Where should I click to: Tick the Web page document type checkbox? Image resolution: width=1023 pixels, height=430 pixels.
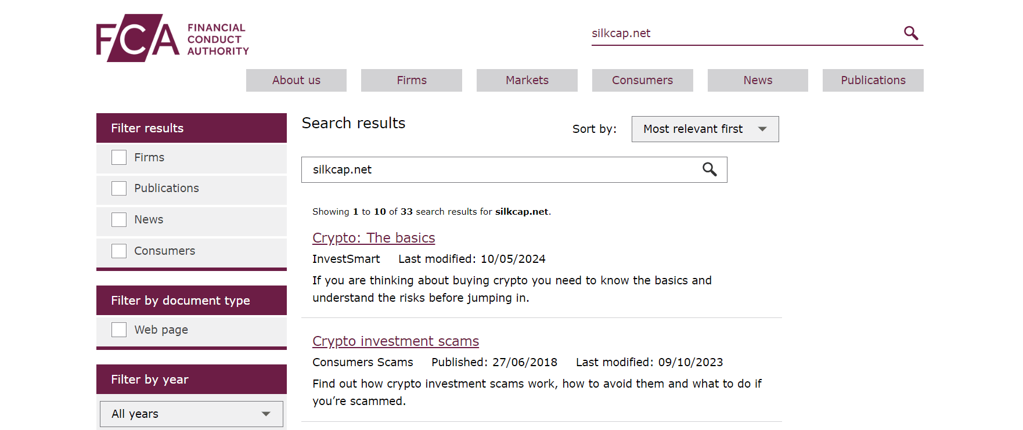click(x=119, y=330)
